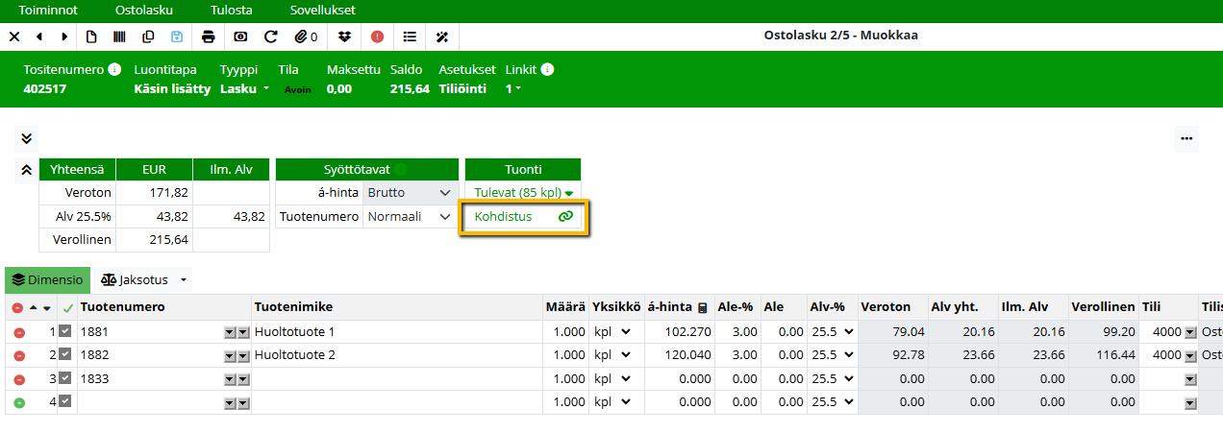This screenshot has width=1223, height=433.
Task: Open the Tulevat (85 kpl) list
Action: [523, 193]
